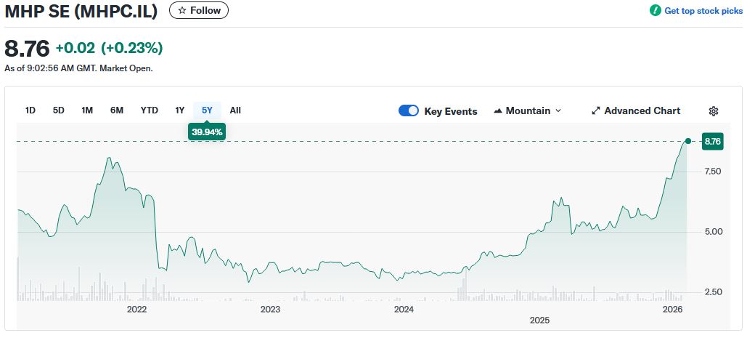Click the latest price point dot on chart
747x338 pixels.
pos(687,141)
